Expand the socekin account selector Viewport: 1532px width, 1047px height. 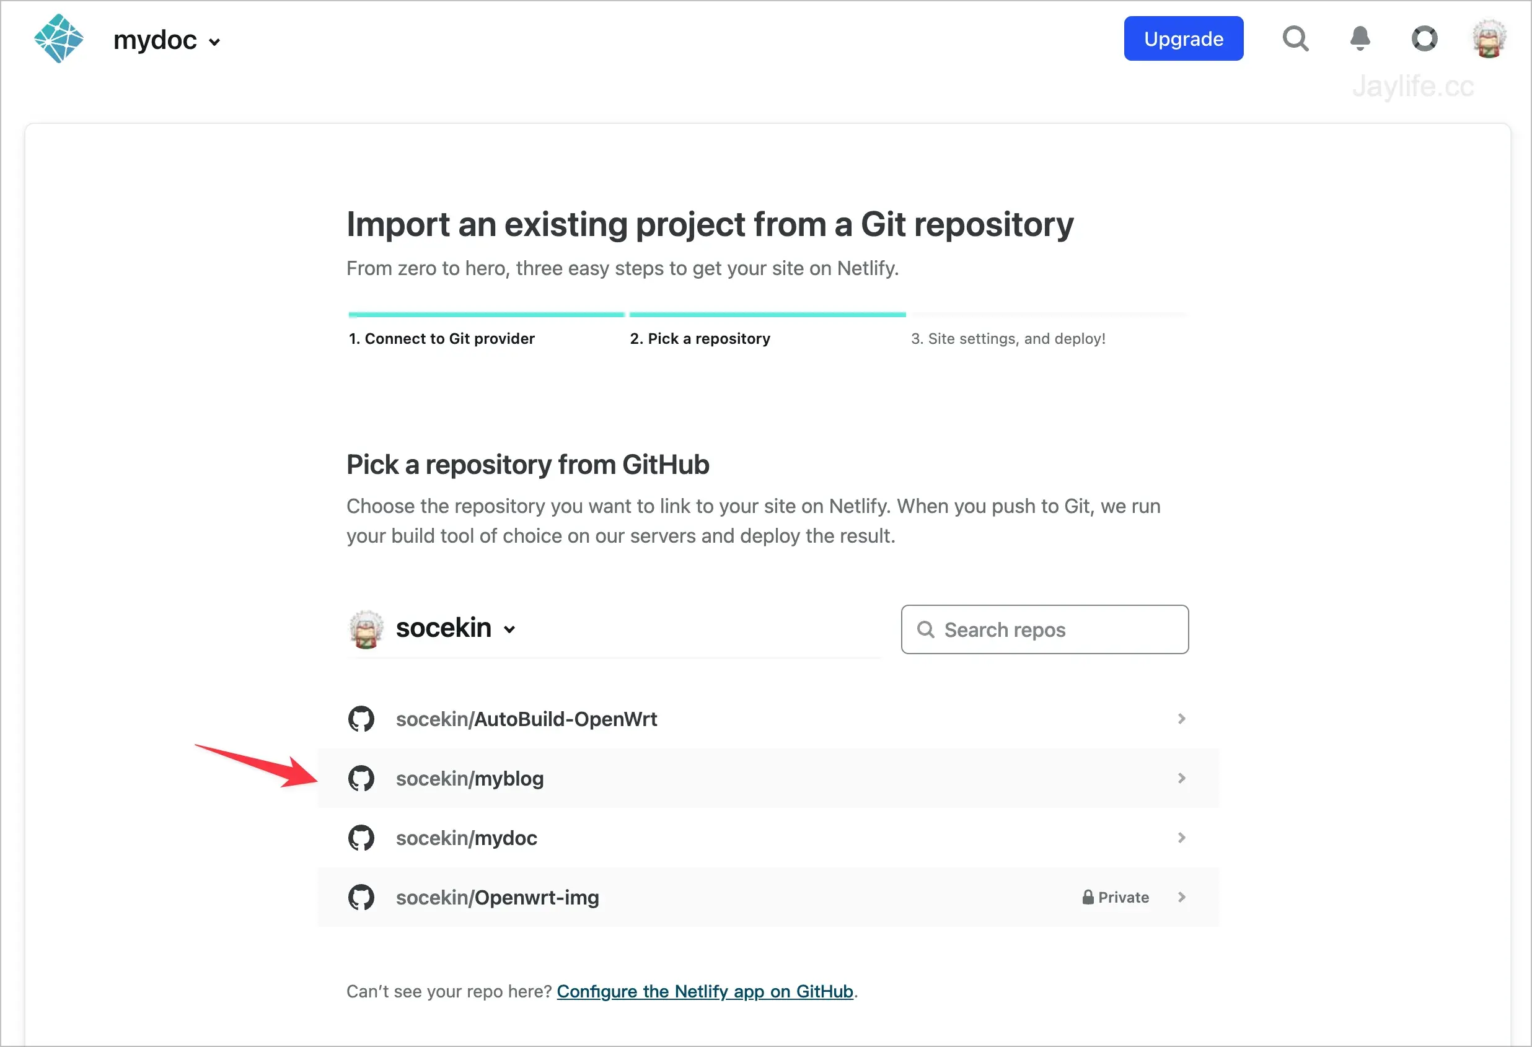click(x=509, y=629)
